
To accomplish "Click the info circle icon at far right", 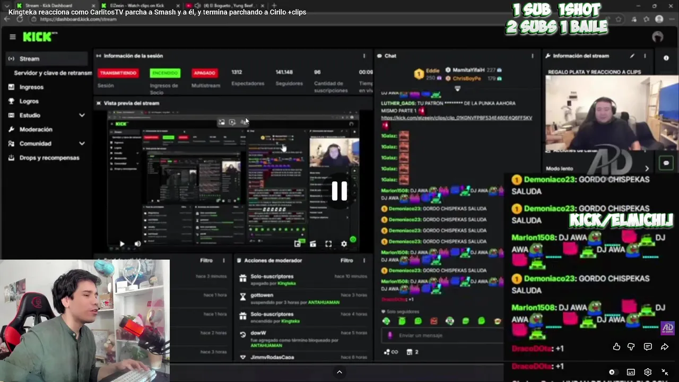I will [666, 58].
